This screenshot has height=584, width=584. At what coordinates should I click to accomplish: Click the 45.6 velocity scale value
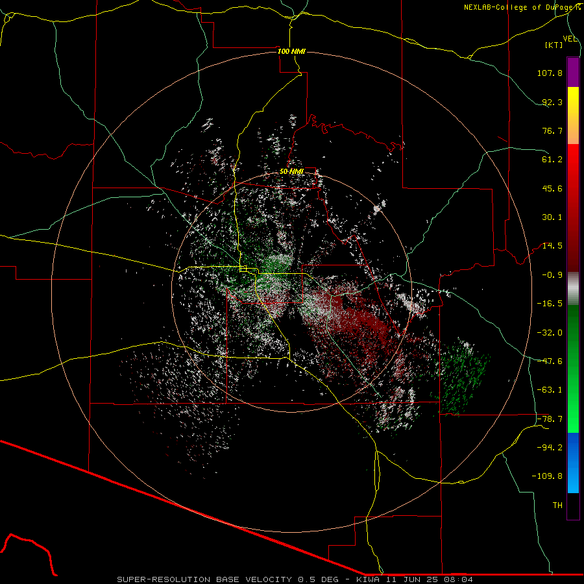[552, 188]
